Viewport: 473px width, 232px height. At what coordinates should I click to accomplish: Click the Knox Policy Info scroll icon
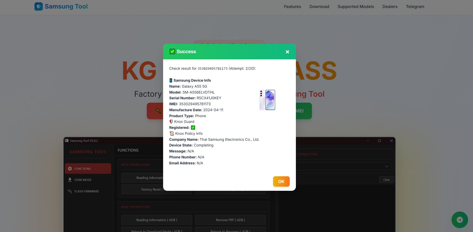pos(171,133)
